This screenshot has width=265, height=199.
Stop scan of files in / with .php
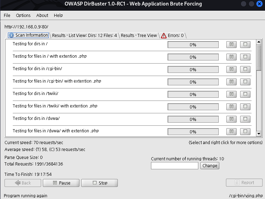(x=245, y=57)
